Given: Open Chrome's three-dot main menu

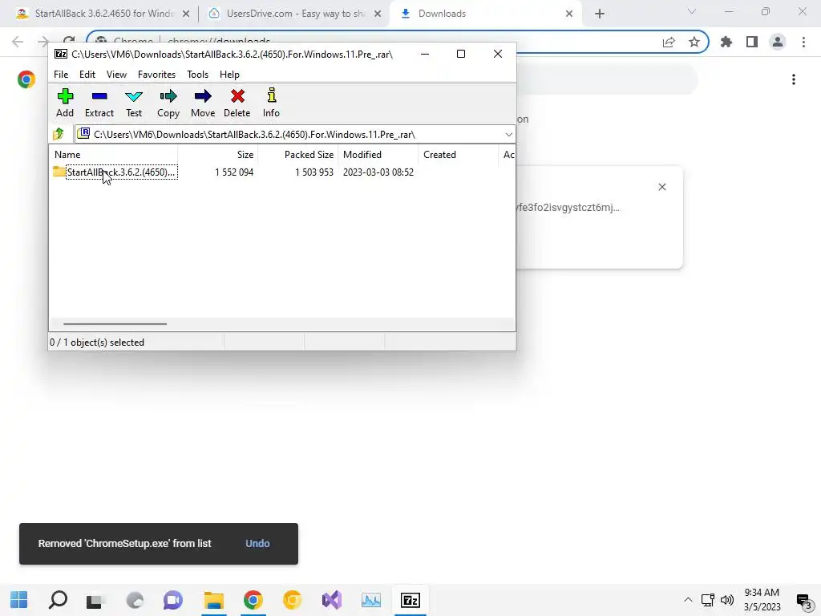Looking at the screenshot, I should point(803,42).
